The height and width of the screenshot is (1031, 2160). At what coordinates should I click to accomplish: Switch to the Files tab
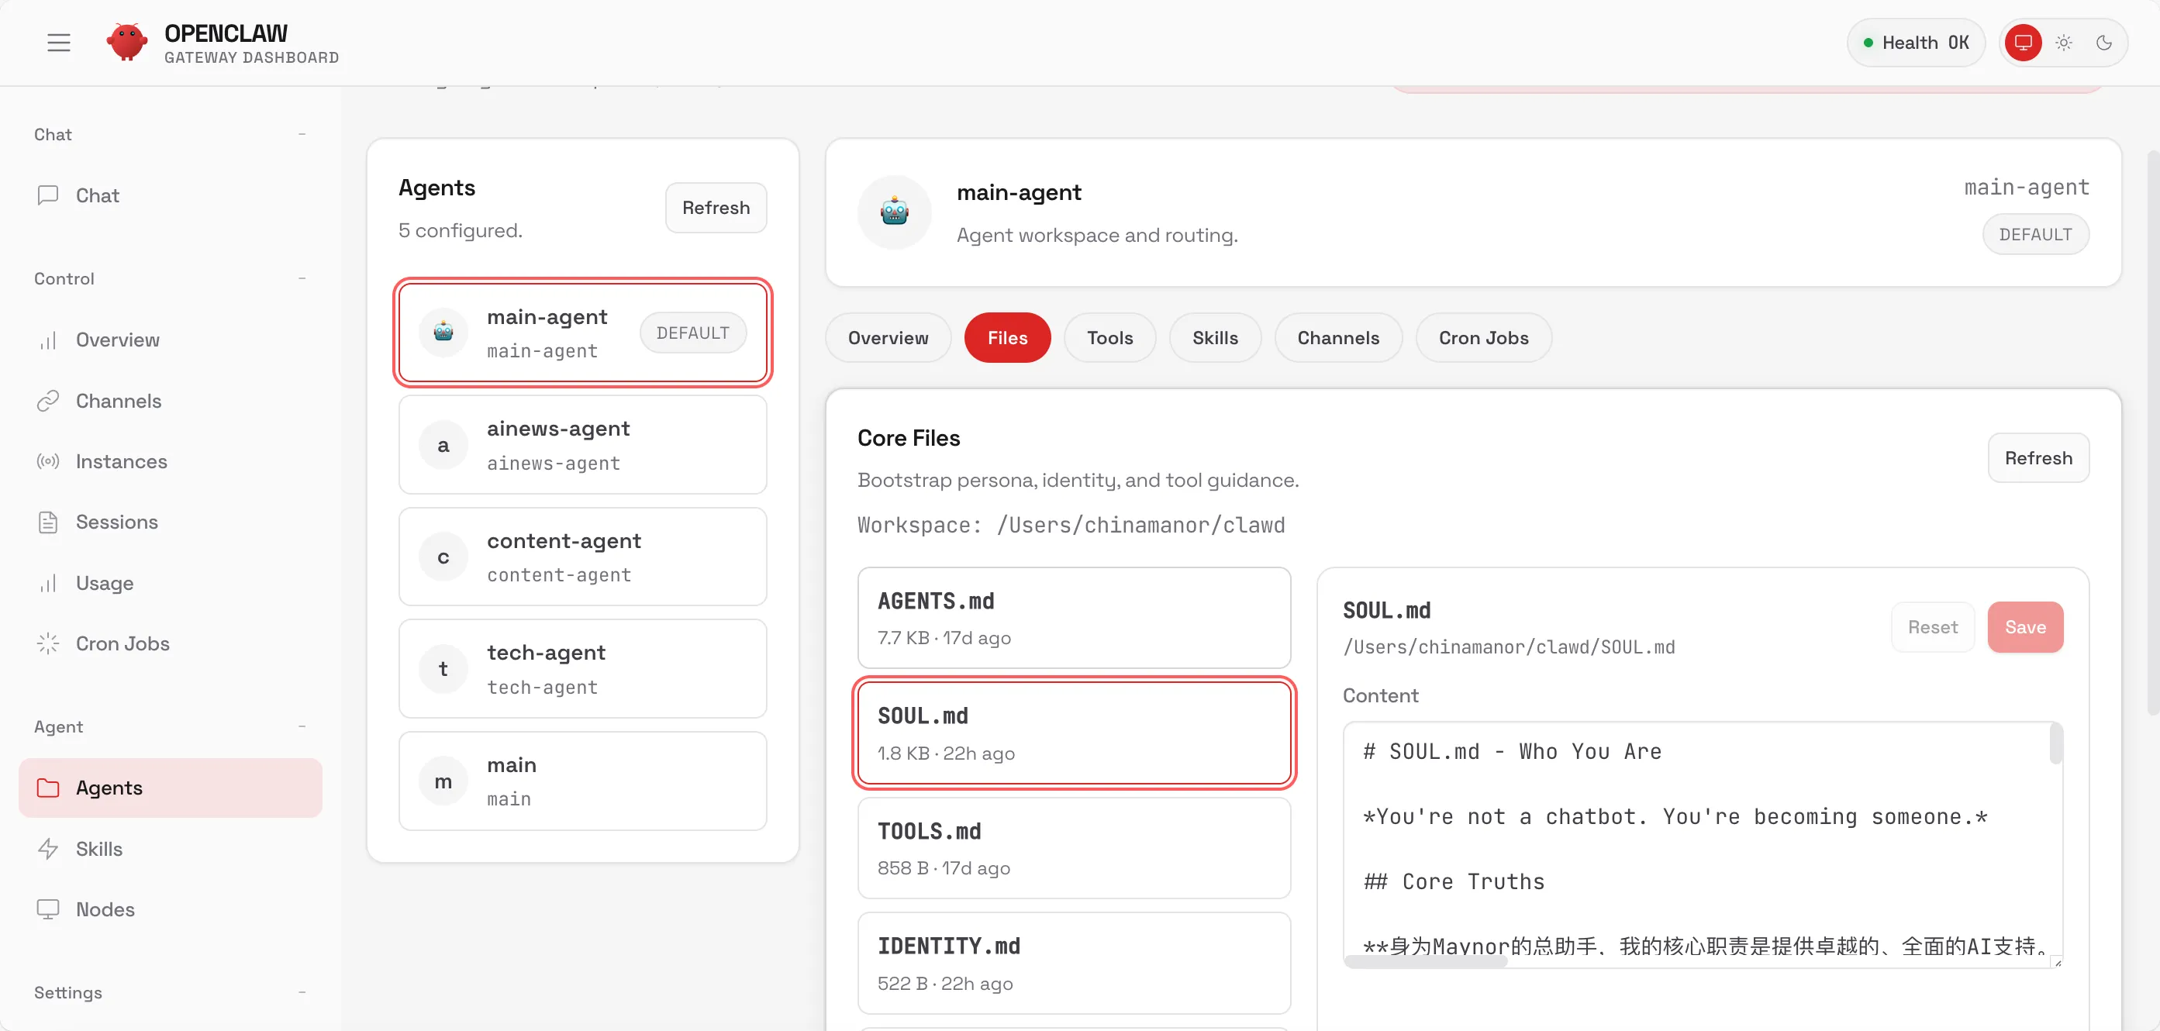[x=1007, y=338]
